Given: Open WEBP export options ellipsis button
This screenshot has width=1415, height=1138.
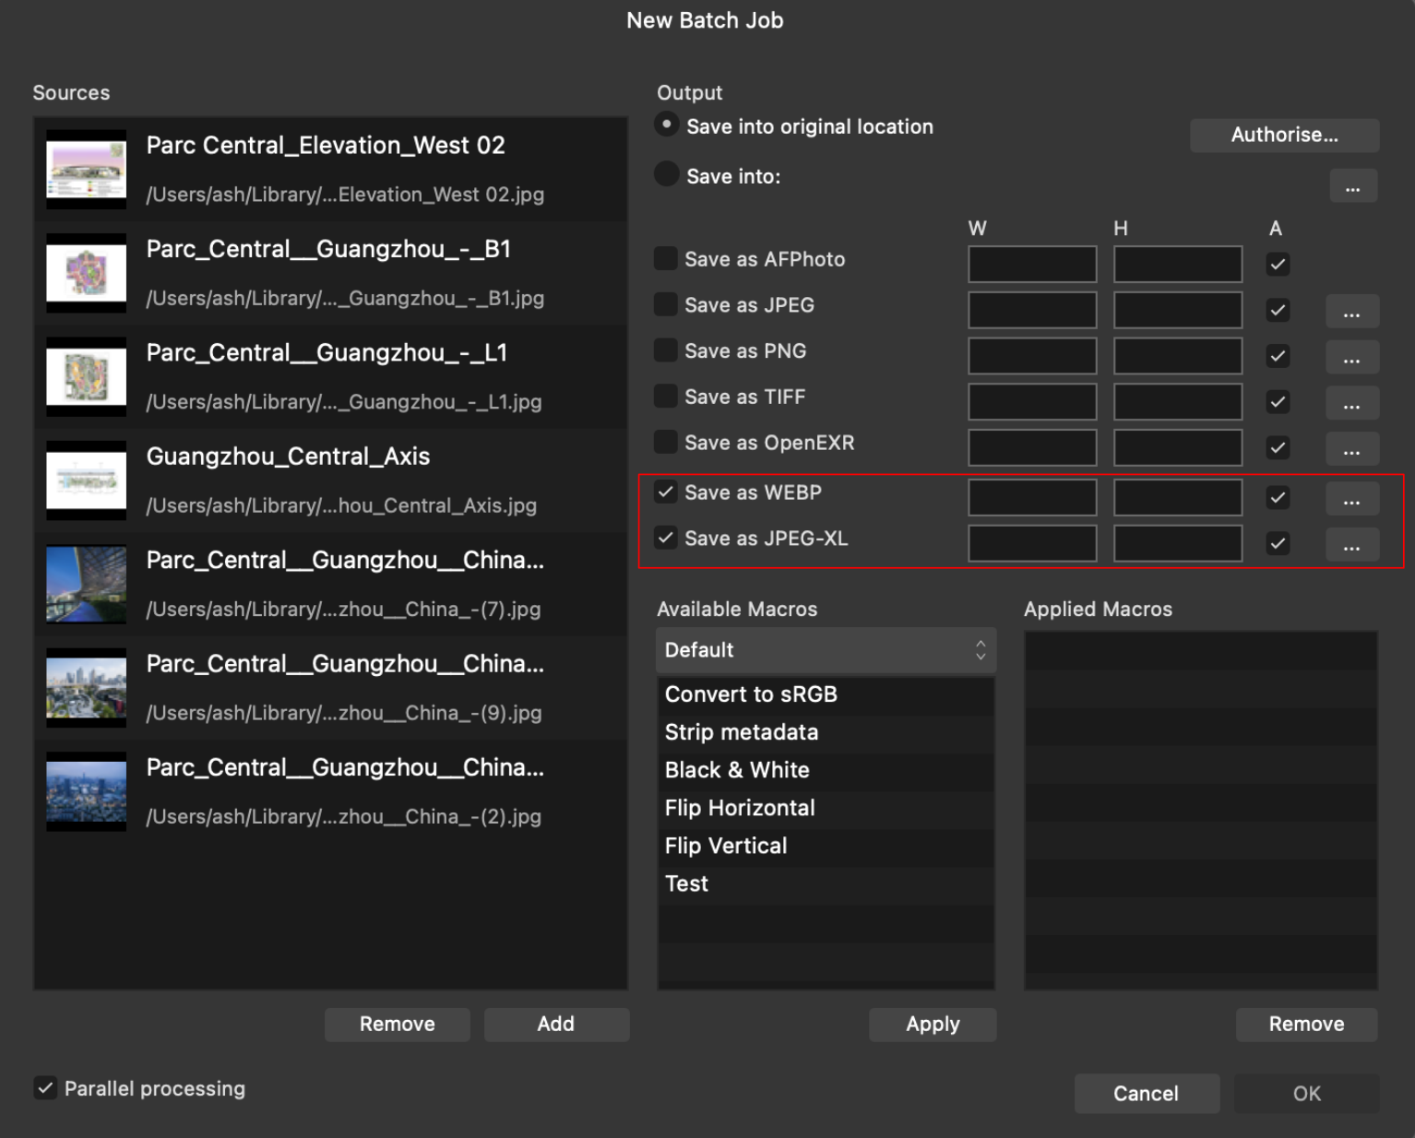Looking at the screenshot, I should point(1351,499).
